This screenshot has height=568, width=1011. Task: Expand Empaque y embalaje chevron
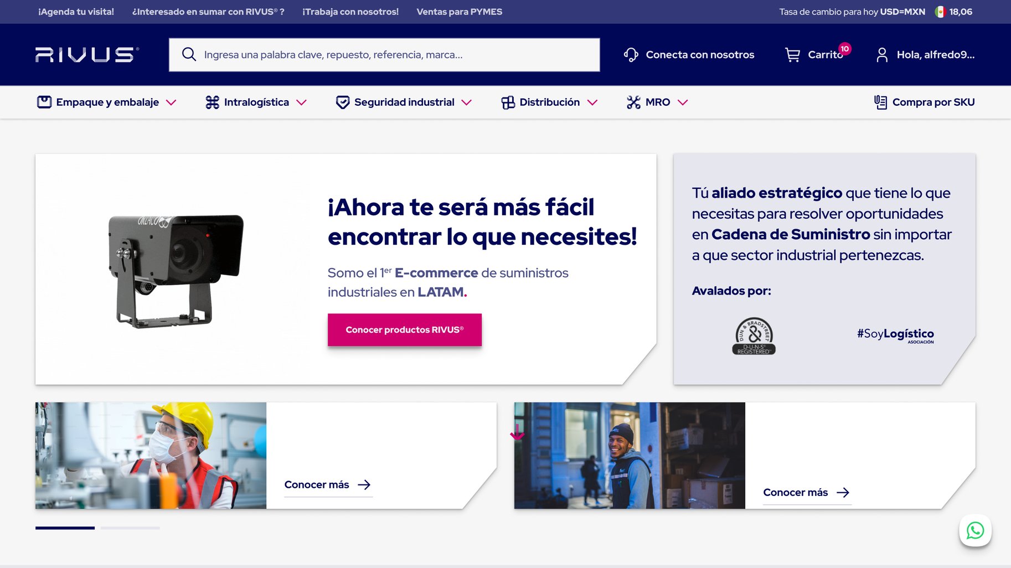click(x=171, y=102)
